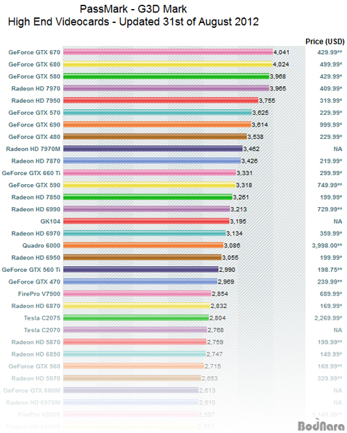The width and height of the screenshot is (347, 433).
Task: Open the Radeon HD 6870 label
Action: pos(35,306)
